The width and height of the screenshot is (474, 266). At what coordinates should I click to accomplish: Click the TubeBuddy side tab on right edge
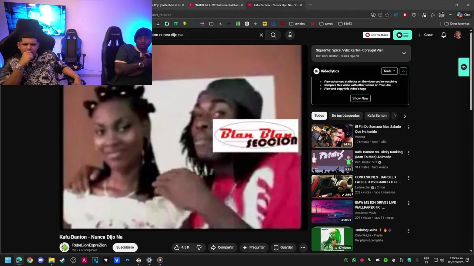pos(464,67)
